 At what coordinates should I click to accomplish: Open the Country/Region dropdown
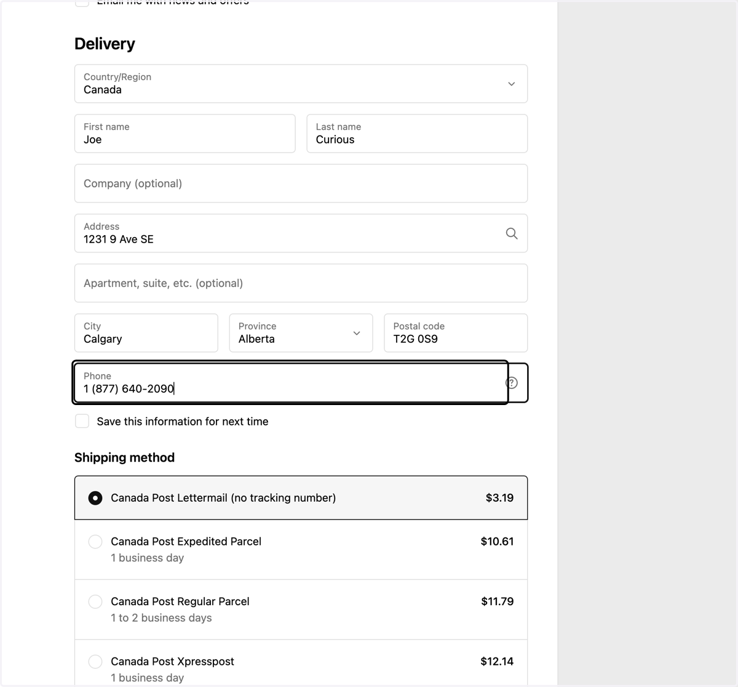(301, 84)
